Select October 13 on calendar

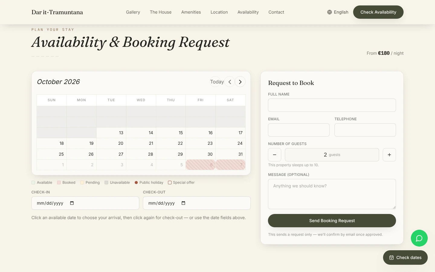coord(111,133)
